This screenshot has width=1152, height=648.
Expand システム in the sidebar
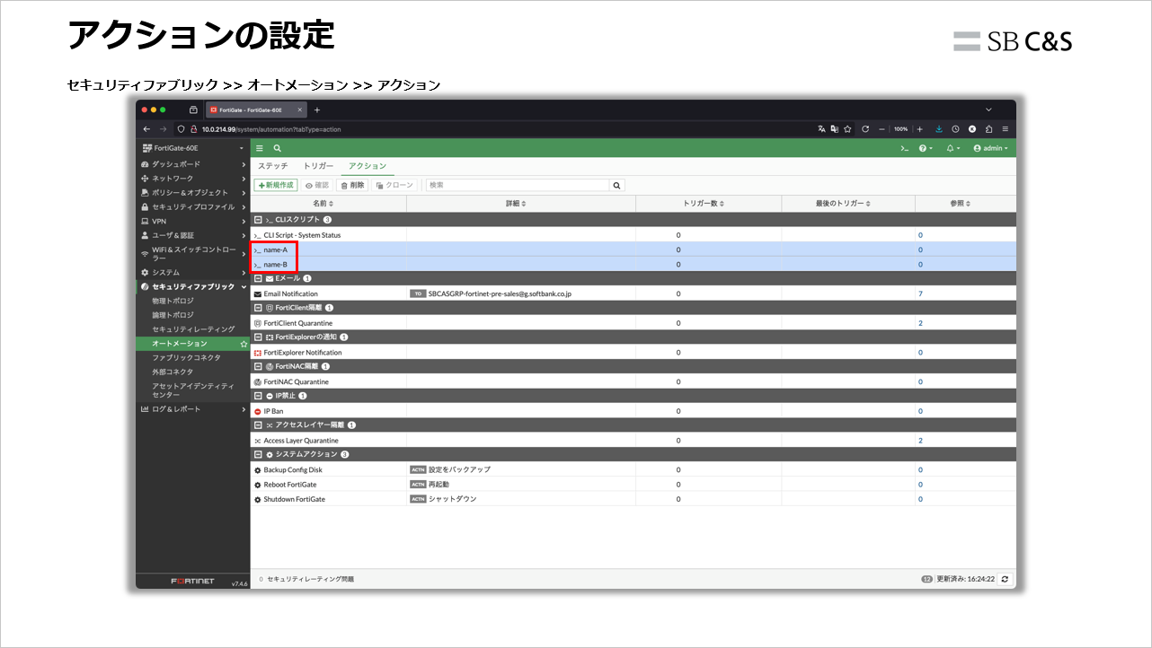tap(192, 272)
